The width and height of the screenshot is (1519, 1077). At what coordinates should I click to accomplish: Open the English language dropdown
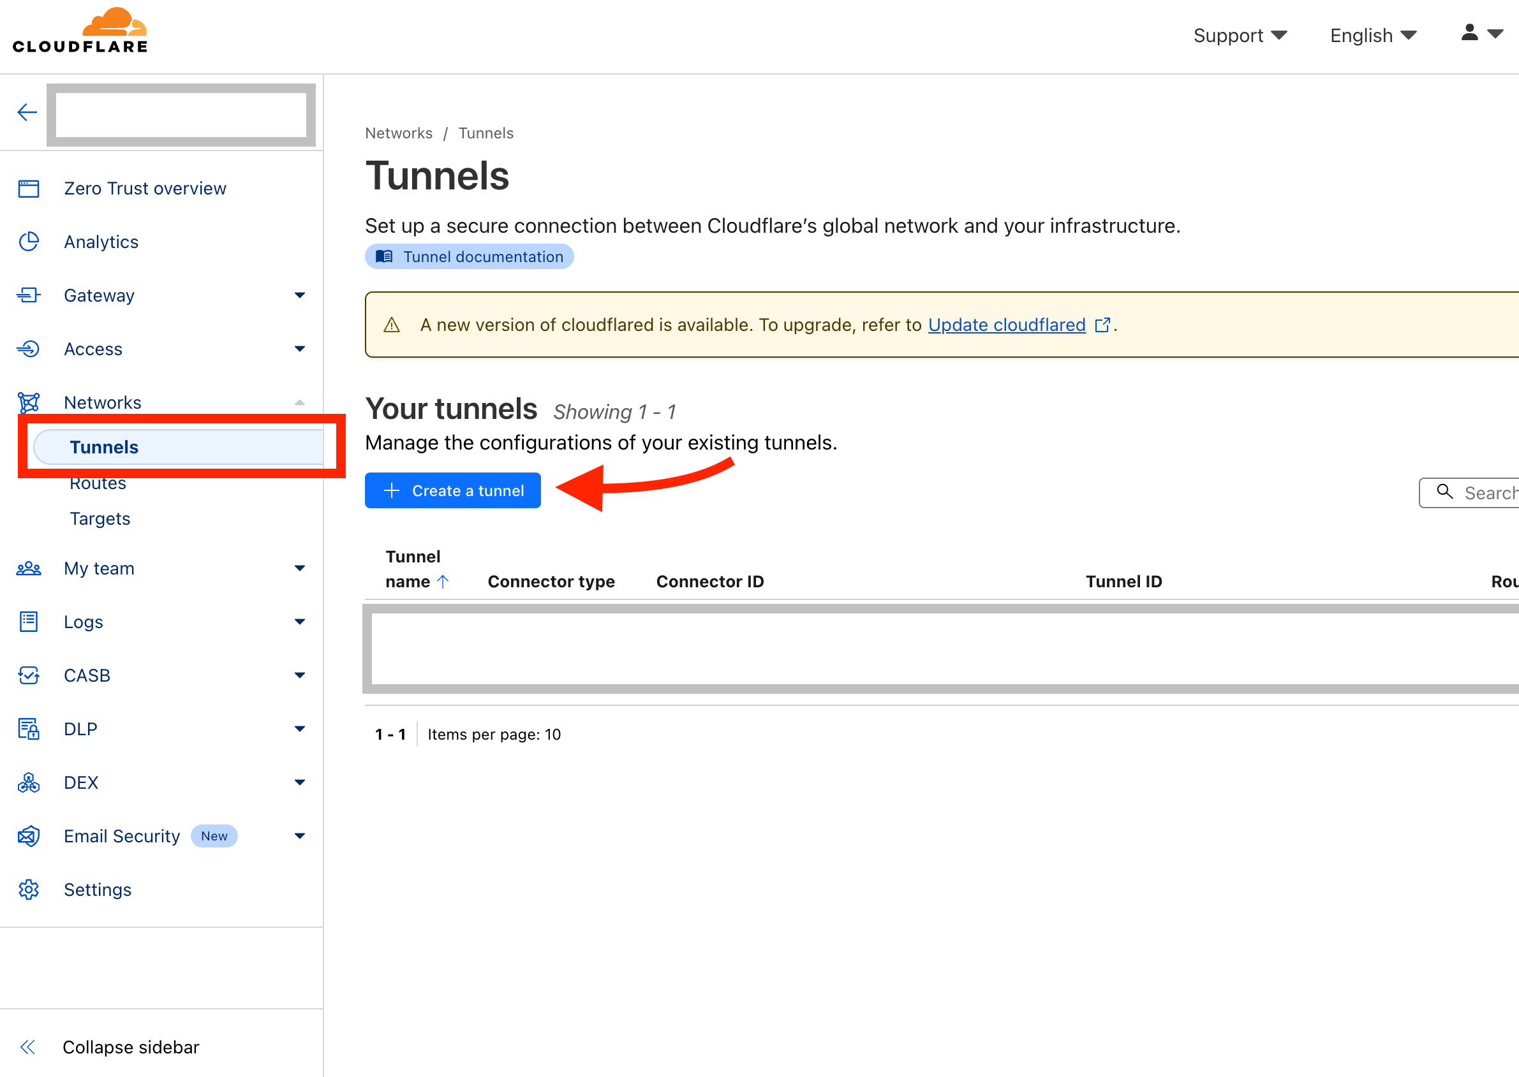[1372, 35]
